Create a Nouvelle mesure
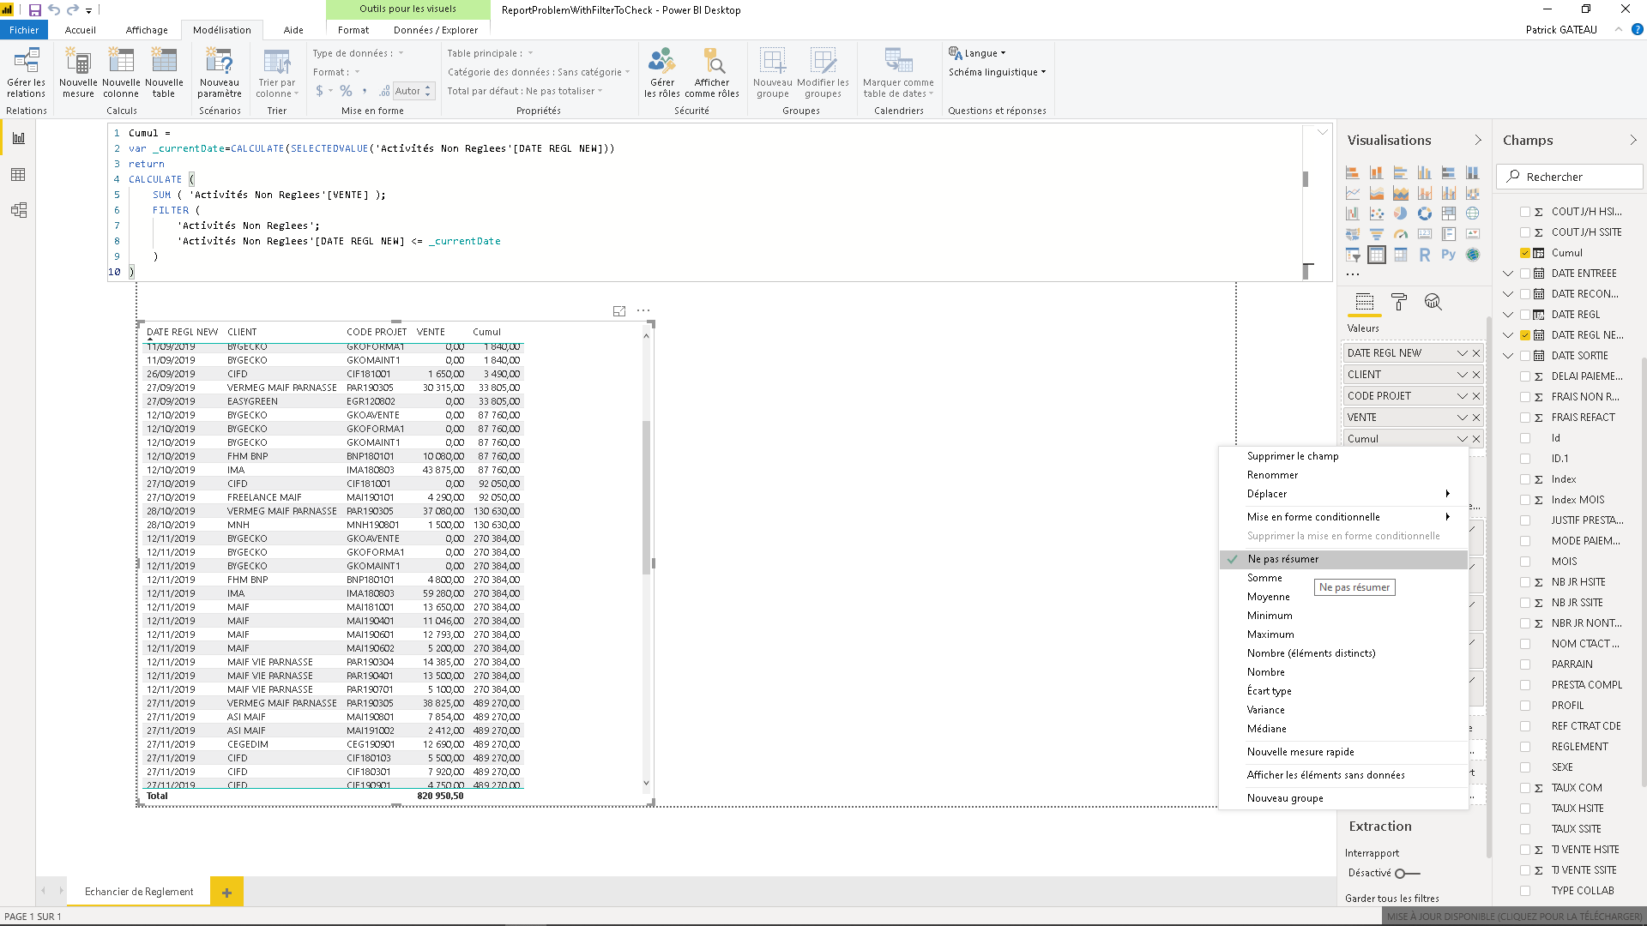This screenshot has height=926, width=1647. [78, 73]
